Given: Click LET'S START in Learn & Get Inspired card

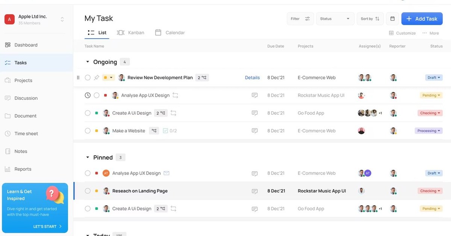Looking at the screenshot, I should 47,226.
